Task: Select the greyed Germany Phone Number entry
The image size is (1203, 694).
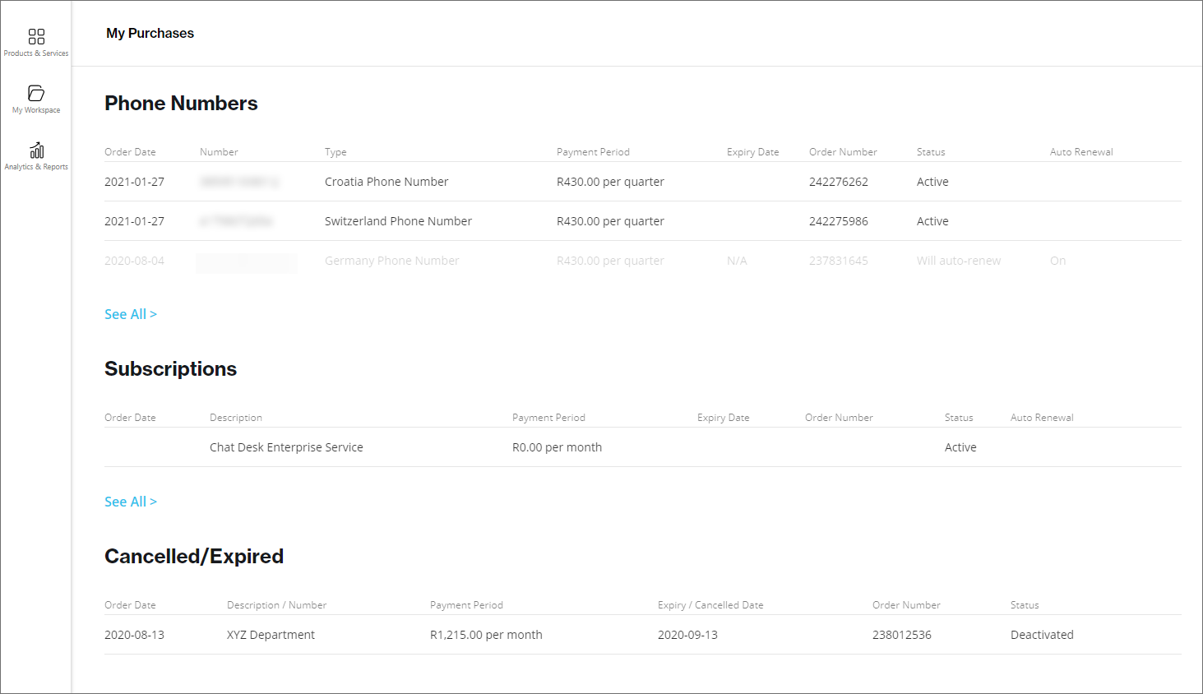Action: [391, 261]
